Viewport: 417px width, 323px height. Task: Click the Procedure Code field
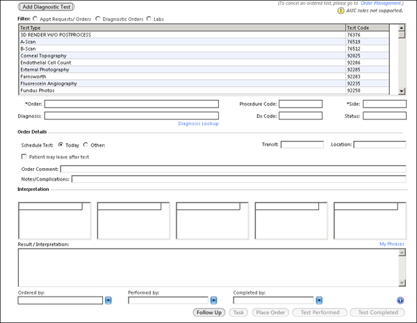pos(300,104)
